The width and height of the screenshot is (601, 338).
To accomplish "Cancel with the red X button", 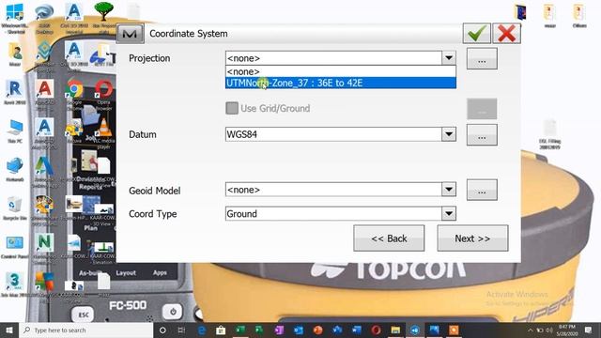I will pos(506,34).
